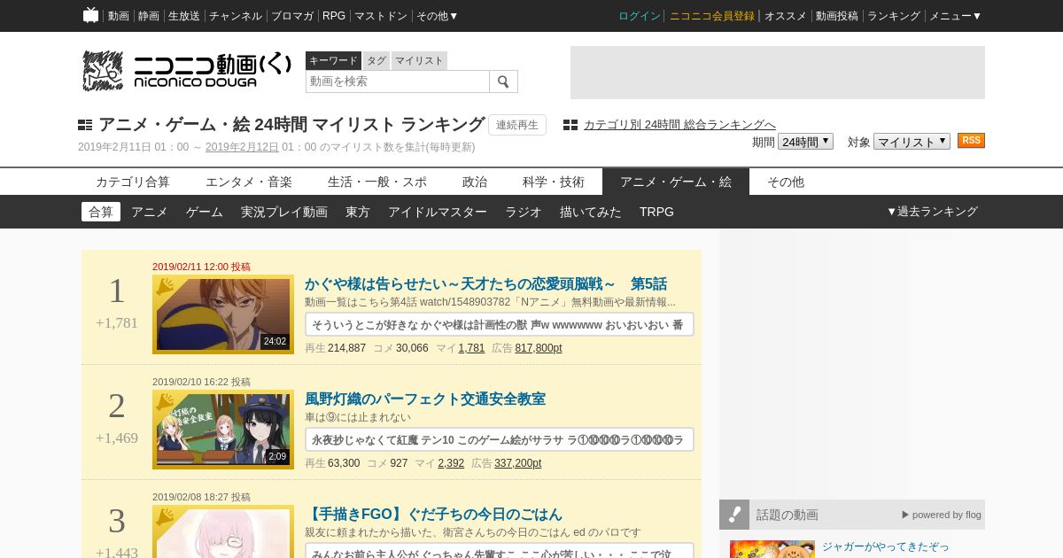Click the 動画投稿 link

[837, 16]
